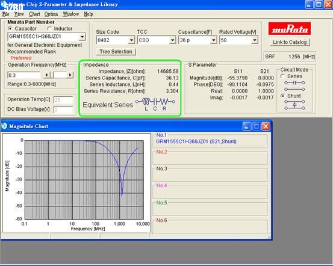
Task: Select the Capacitor radio button
Action: (10, 28)
